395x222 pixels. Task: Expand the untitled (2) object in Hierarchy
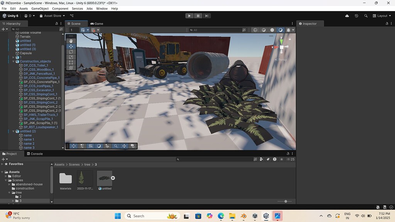coord(13,131)
